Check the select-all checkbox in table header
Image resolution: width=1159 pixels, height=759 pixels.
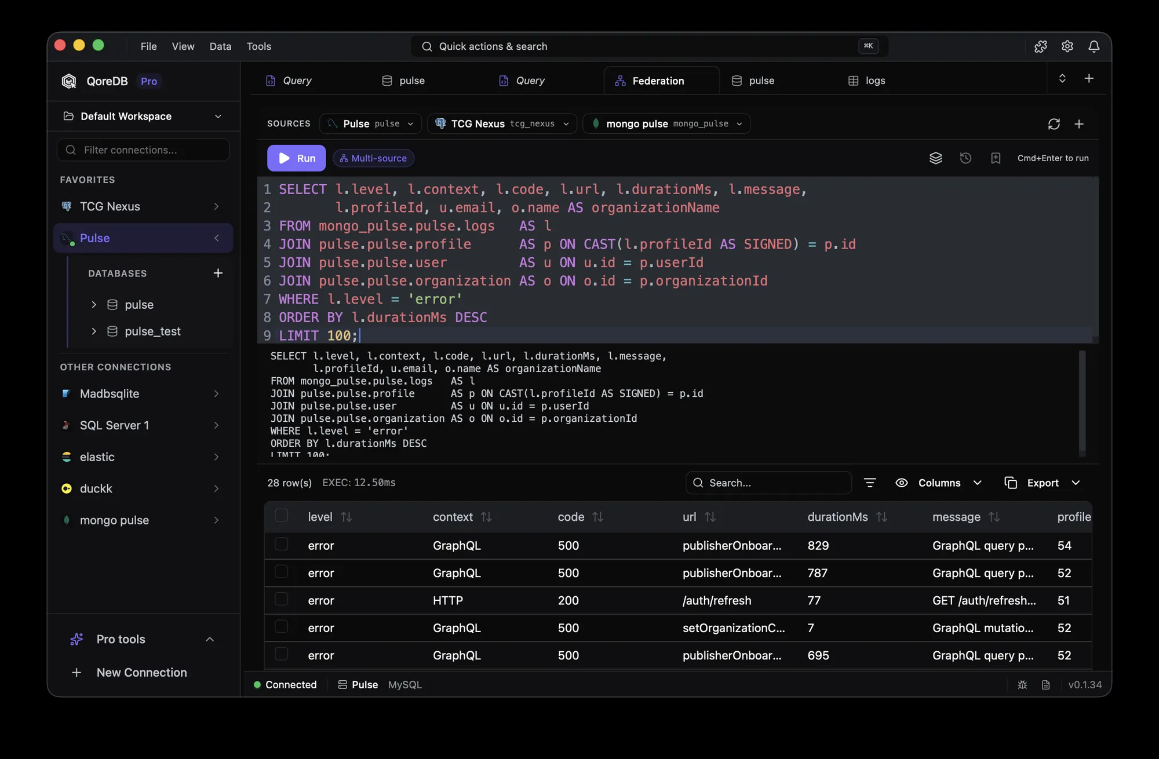click(281, 516)
